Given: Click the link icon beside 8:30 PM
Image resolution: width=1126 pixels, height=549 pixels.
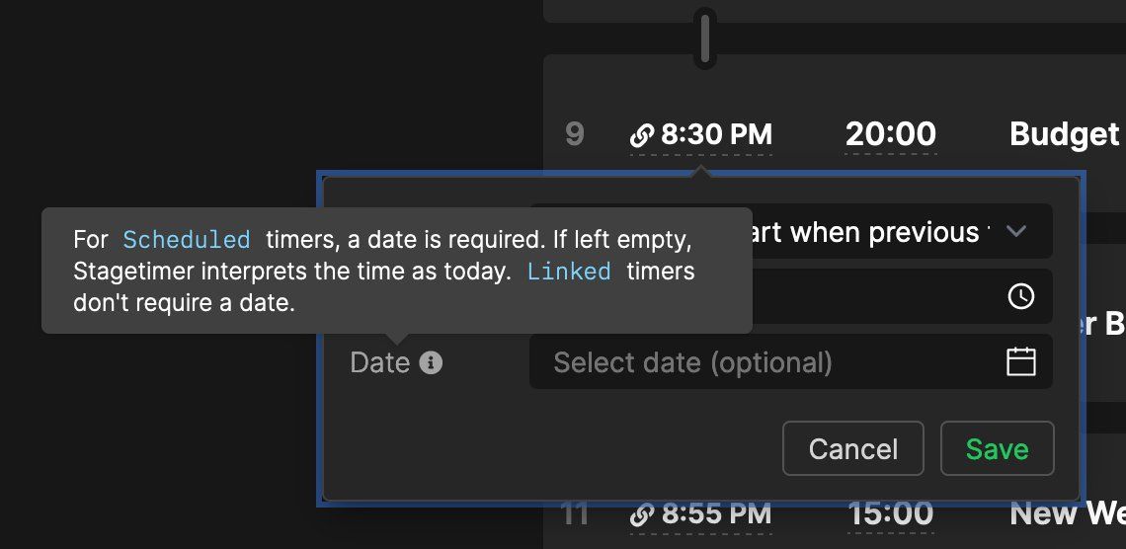Looking at the screenshot, I should [x=642, y=135].
